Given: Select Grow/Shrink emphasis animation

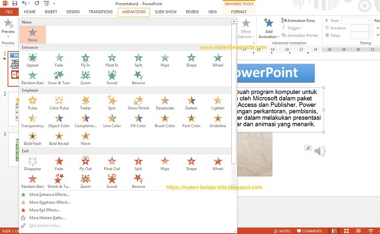Looking at the screenshot, I should click(138, 103).
